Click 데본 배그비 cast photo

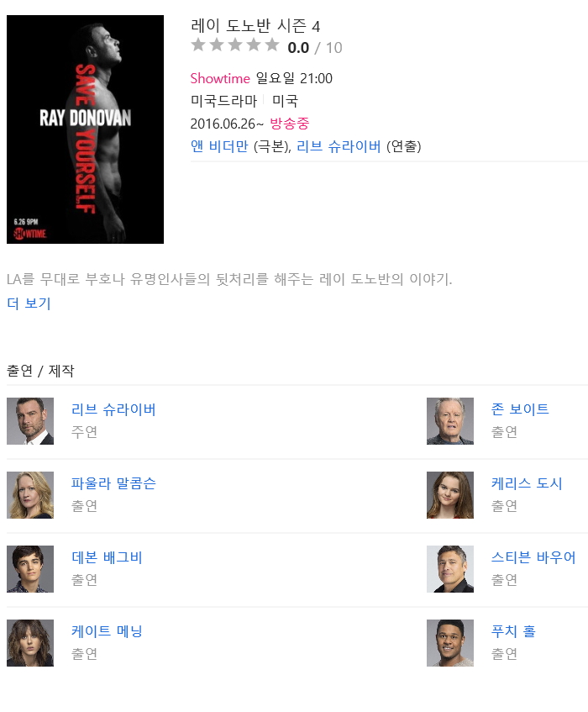click(30, 569)
